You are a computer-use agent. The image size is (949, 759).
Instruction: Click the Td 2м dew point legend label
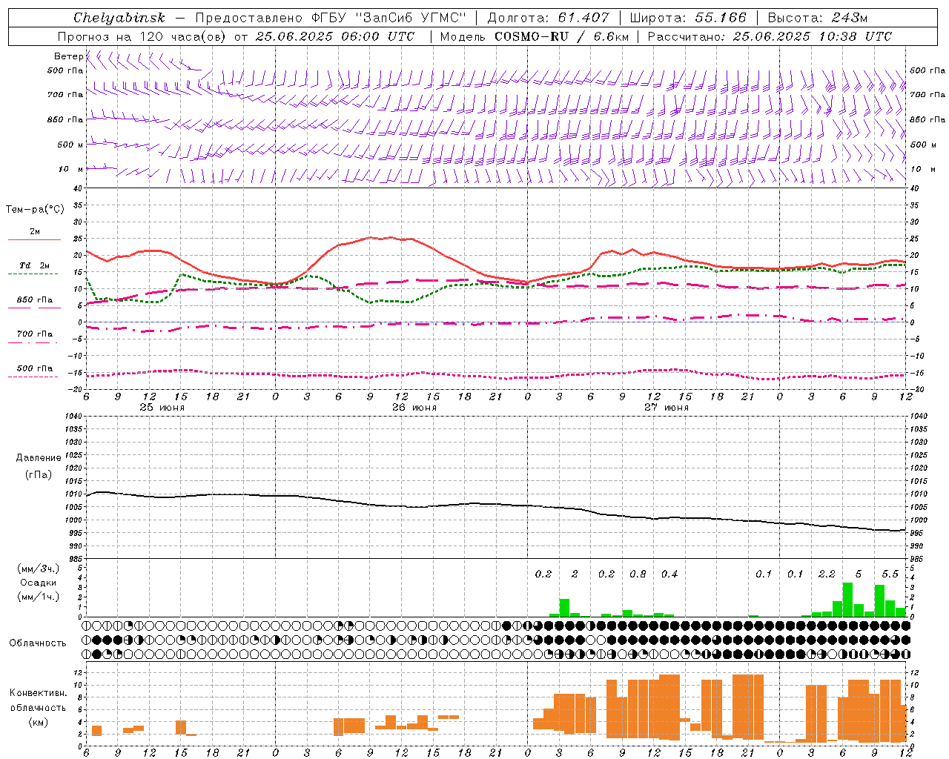(x=35, y=265)
